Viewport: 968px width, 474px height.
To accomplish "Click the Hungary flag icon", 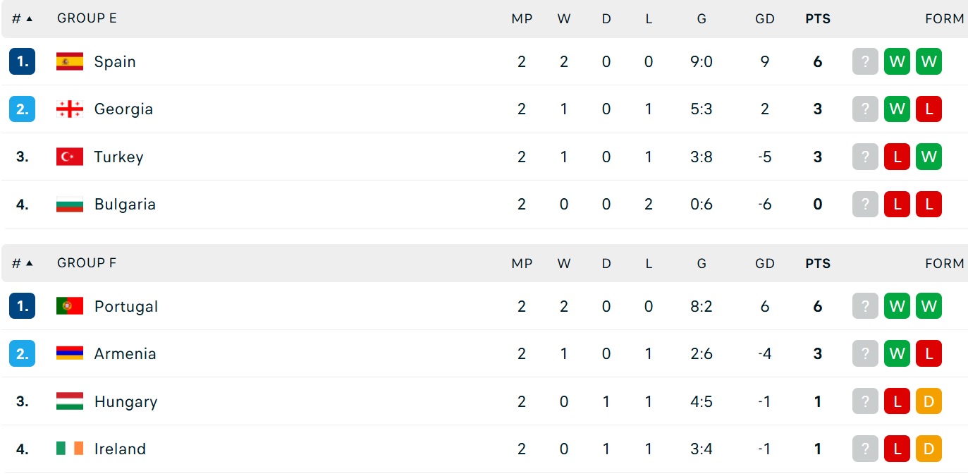I will coord(70,401).
